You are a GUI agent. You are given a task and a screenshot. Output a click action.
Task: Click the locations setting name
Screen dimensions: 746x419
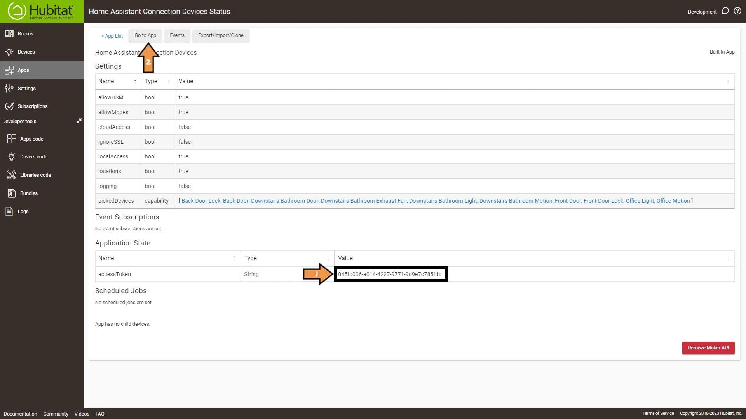pyautogui.click(x=110, y=171)
